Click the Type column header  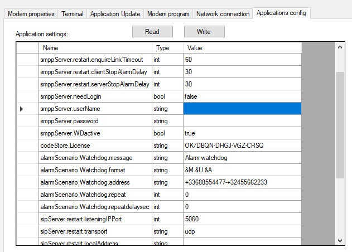[167, 48]
